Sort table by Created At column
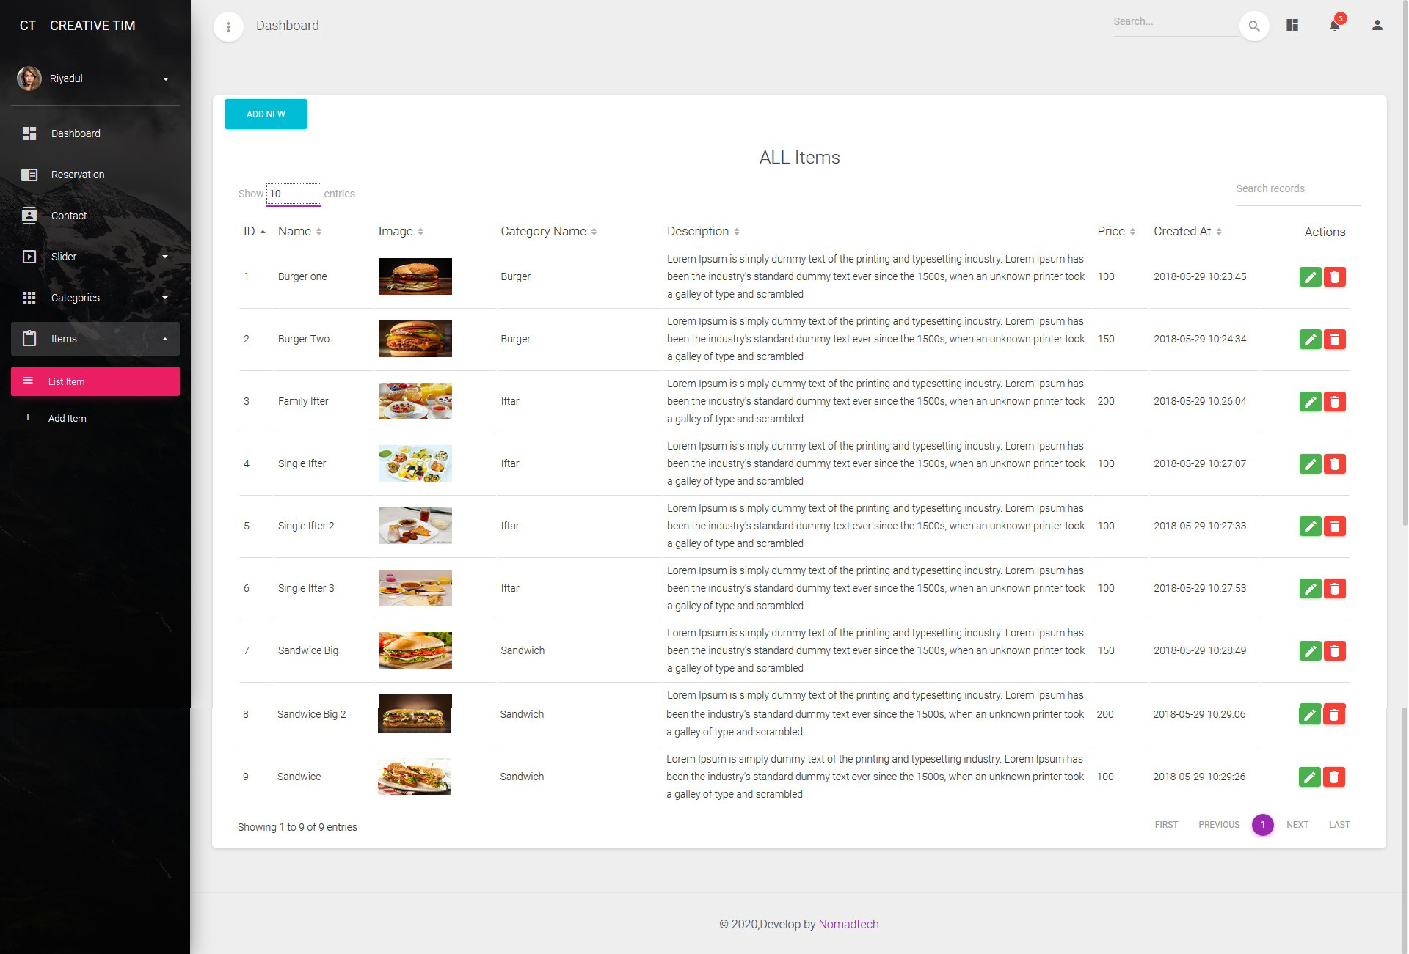 pyautogui.click(x=1187, y=232)
